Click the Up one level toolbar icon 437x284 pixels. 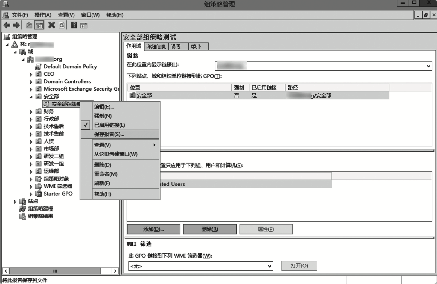pyautogui.click(x=29, y=25)
